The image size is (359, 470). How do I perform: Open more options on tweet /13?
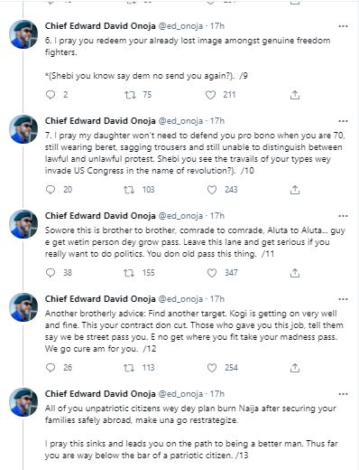coord(343,394)
